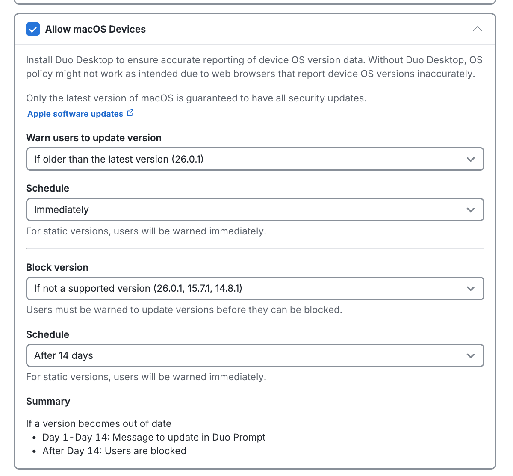Viewport: 513px width, 476px height.
Task: Collapse the Allow macOS Devices section chevron
Action: point(477,29)
